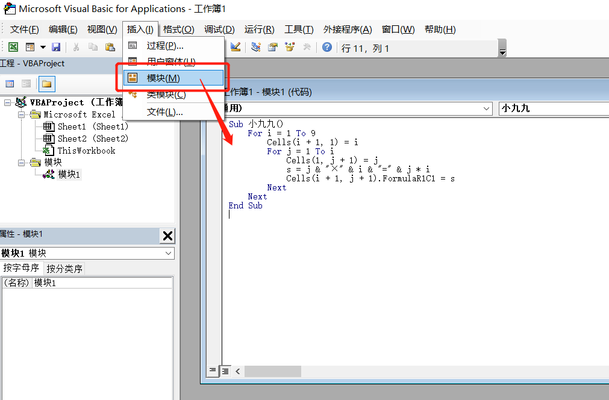Select the 模块 folder in project tree
The width and height of the screenshot is (609, 400).
coord(53,162)
